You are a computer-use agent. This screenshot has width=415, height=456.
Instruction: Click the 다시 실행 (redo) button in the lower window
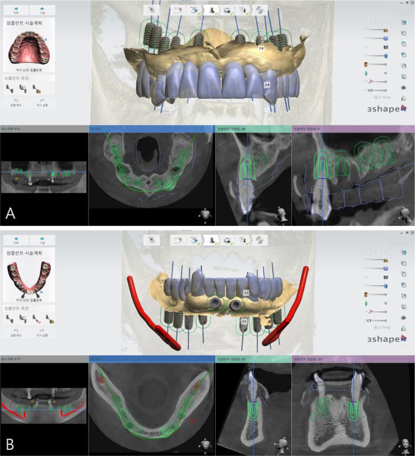pos(42,333)
